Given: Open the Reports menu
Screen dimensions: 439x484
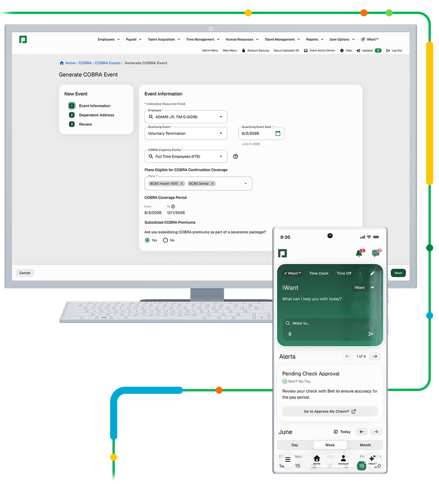Looking at the screenshot, I should [x=314, y=39].
